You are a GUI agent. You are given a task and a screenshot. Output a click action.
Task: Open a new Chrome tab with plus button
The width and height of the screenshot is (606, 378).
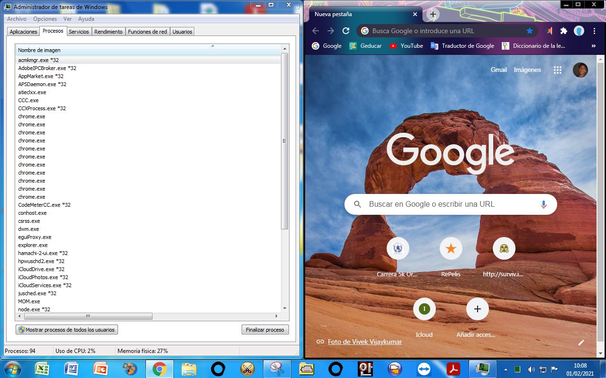pyautogui.click(x=433, y=14)
